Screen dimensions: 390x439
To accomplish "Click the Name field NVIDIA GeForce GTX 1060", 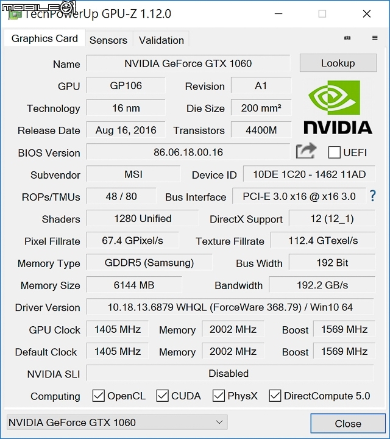I will (x=188, y=63).
